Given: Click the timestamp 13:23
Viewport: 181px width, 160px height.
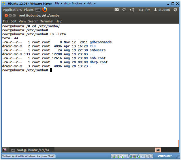Looking at the screenshot, I should click(x=83, y=66).
